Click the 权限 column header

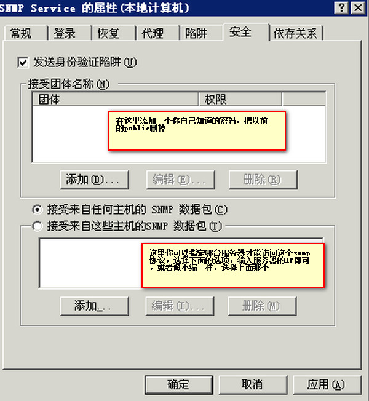click(x=240, y=99)
